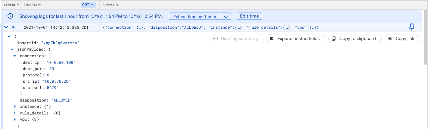Click Copy to clipboard button

[355, 39]
